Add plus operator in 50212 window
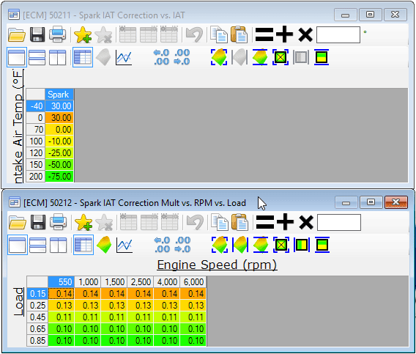This screenshot has width=416, height=354. [286, 222]
